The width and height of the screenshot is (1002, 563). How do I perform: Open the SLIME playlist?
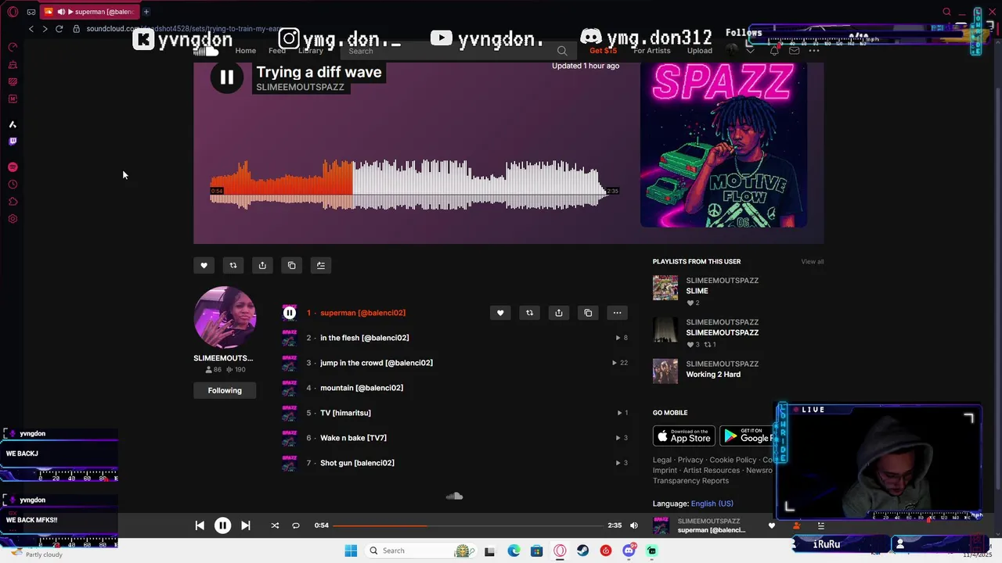pos(697,291)
